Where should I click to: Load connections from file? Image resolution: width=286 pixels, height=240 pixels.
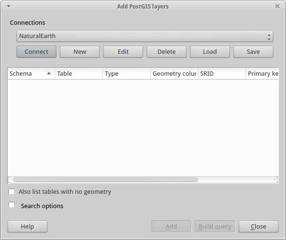210,52
